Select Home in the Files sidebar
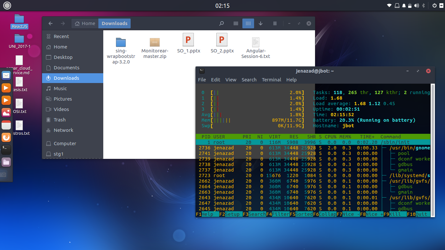 [73, 47]
